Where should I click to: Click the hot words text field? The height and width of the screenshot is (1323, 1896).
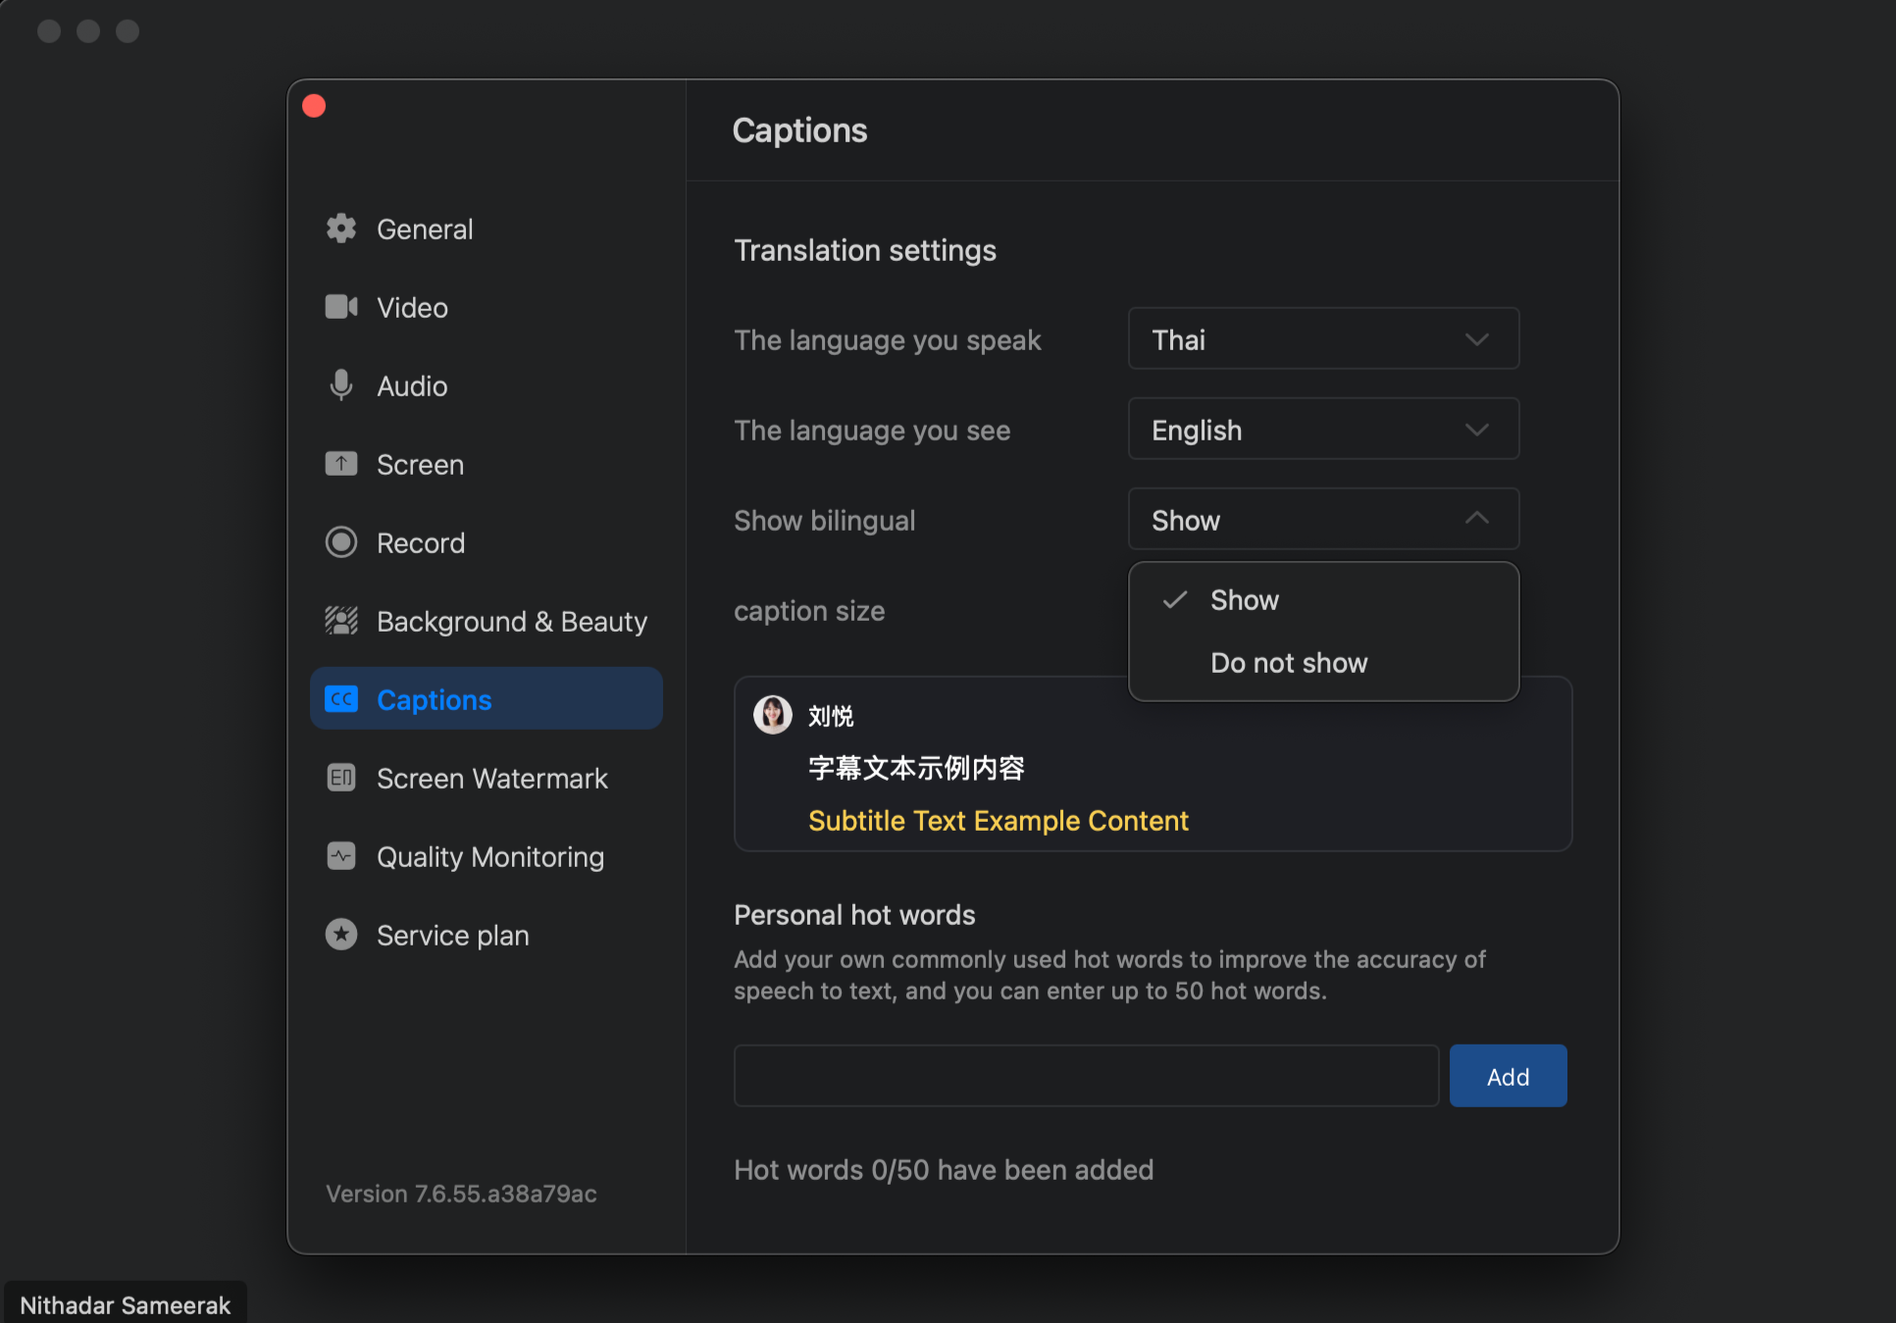point(1085,1076)
